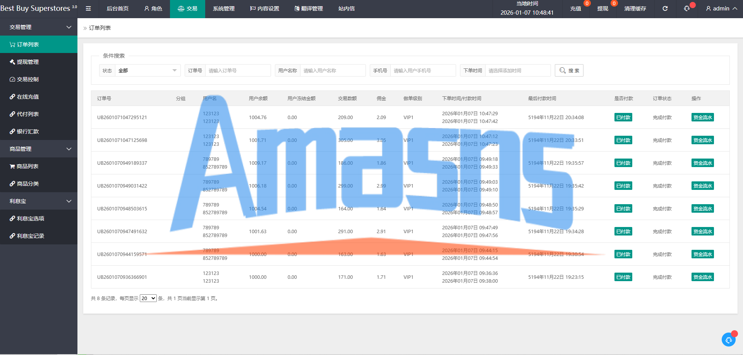
Task: Open 系统管理 in the top menu
Action: pos(224,9)
